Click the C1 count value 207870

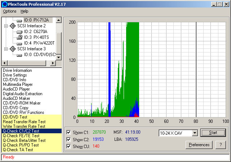point(99,132)
